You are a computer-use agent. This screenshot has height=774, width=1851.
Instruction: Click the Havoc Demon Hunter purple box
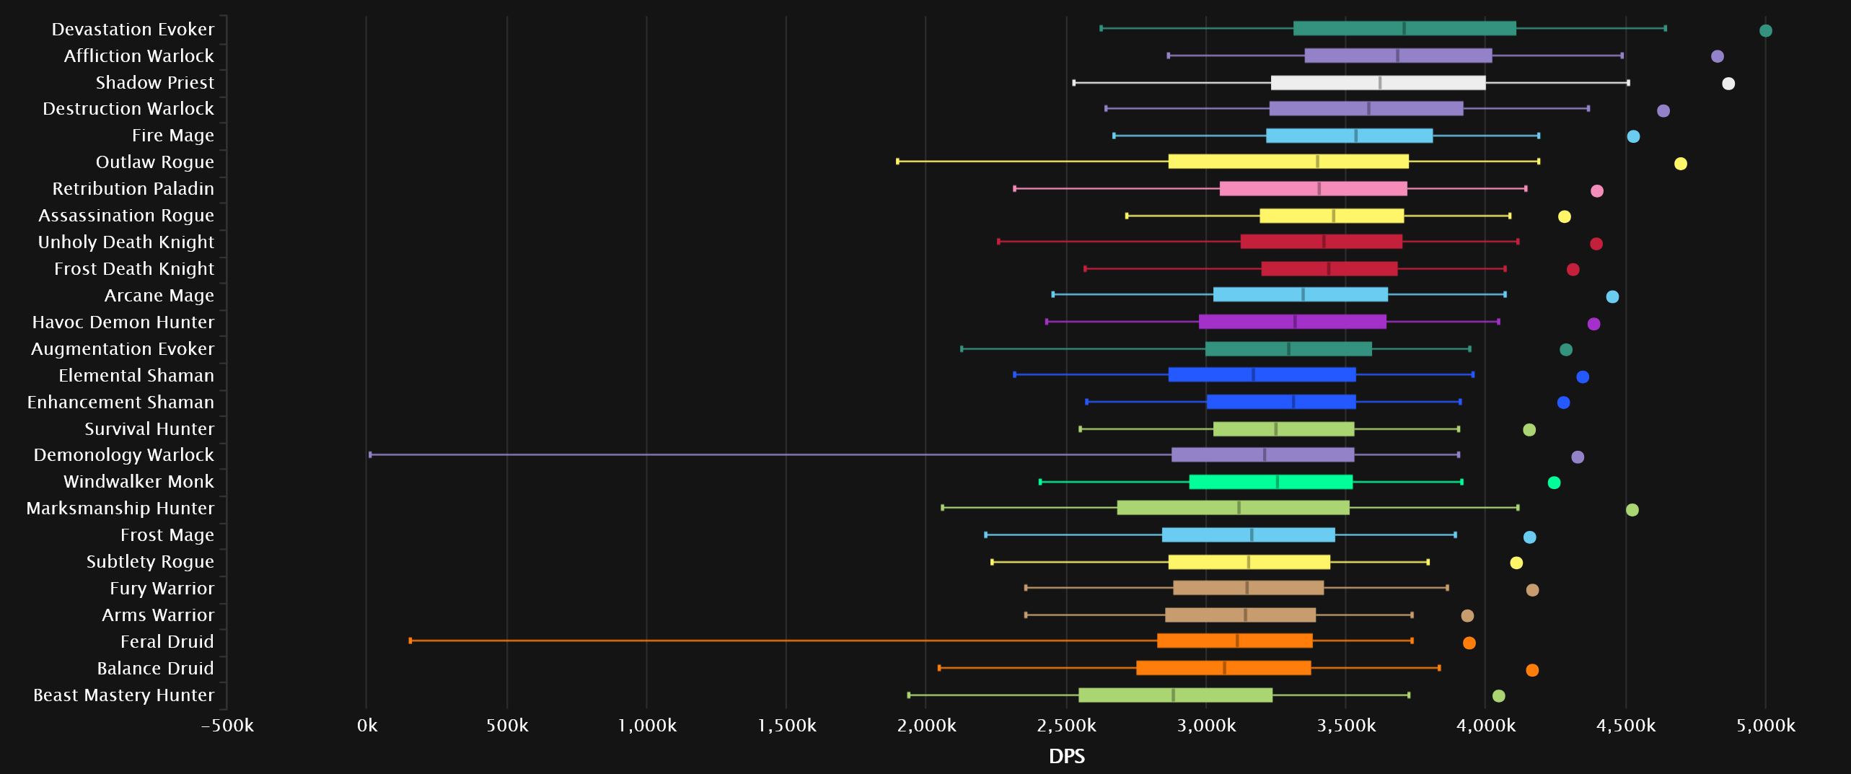(x=1292, y=322)
